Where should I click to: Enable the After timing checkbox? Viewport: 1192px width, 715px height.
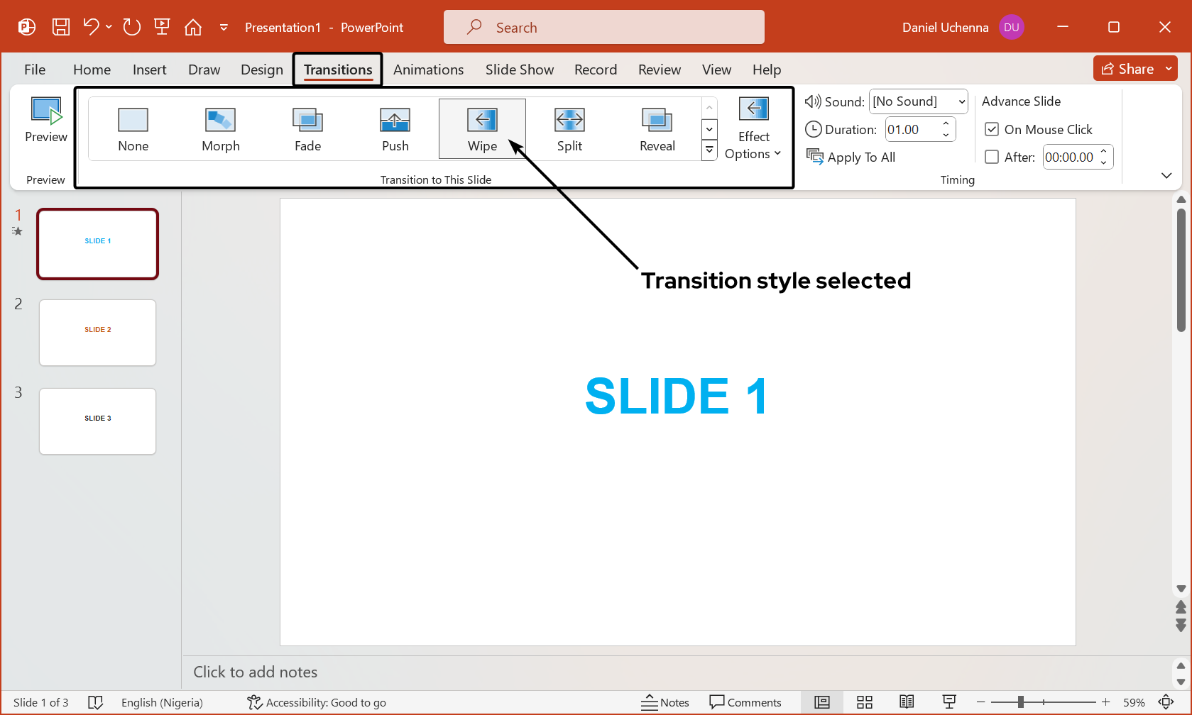click(992, 157)
